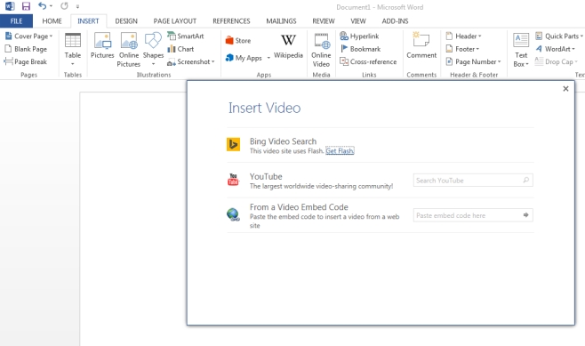Switch to the VIEW tab
Image resolution: width=585 pixels, height=346 pixels.
358,21
